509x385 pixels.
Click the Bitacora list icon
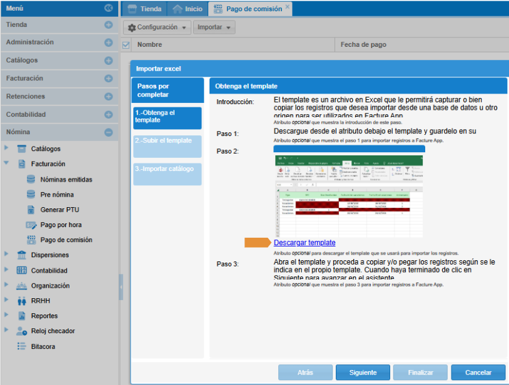point(21,346)
